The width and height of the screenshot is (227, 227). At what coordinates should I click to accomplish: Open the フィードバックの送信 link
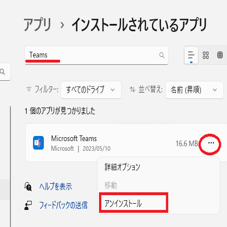click(x=63, y=205)
